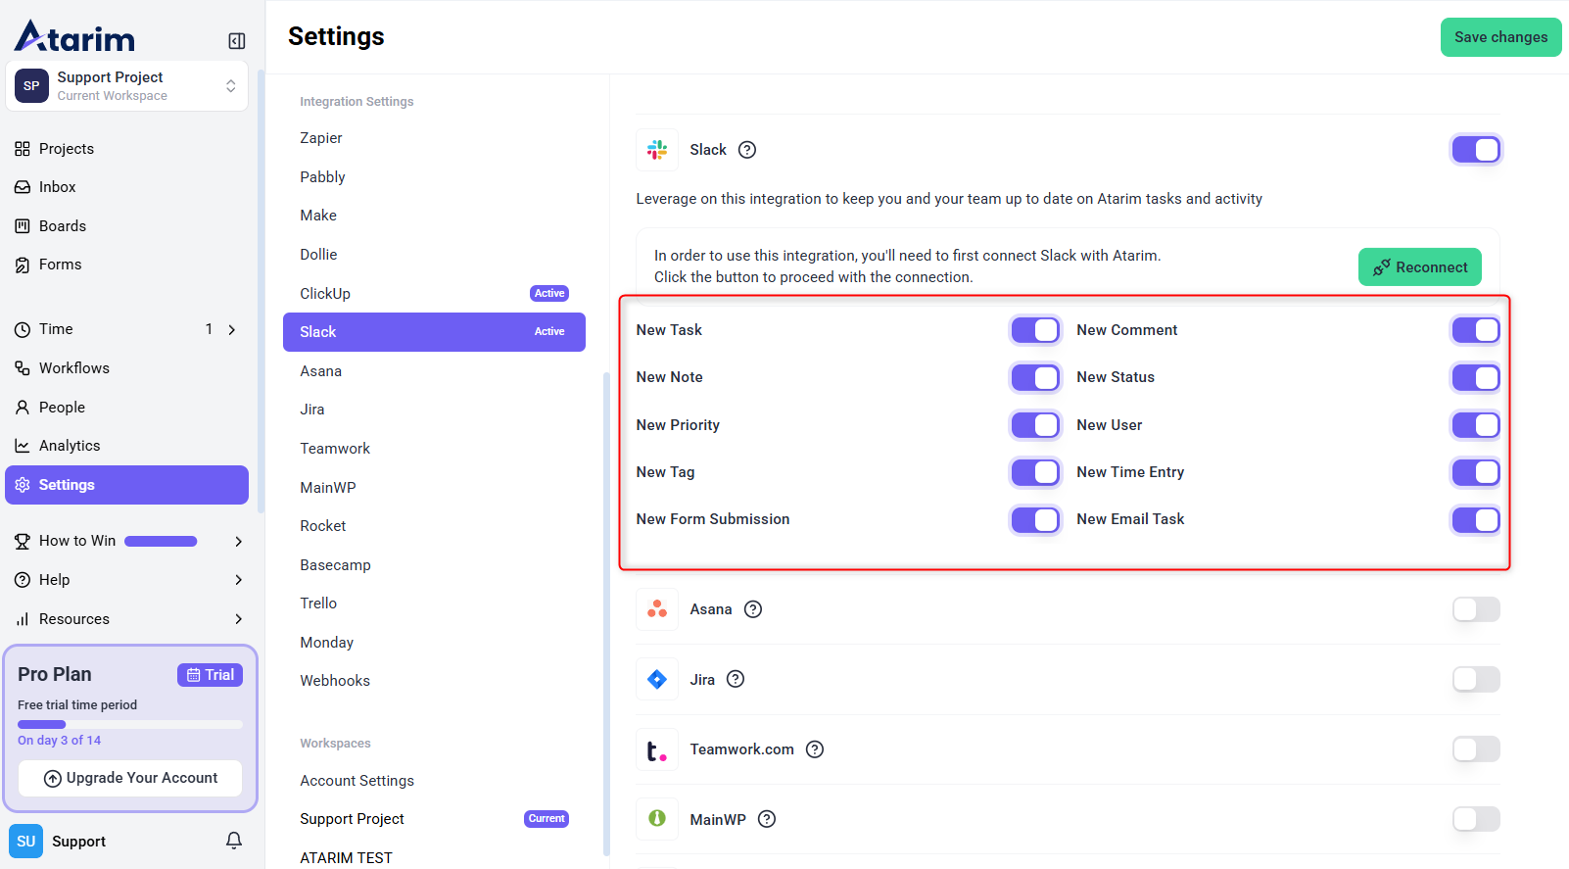
Task: Click the Jira help question mark icon
Action: [736, 679]
